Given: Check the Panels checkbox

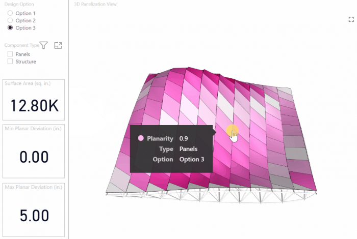Looking at the screenshot, I should 10,54.
